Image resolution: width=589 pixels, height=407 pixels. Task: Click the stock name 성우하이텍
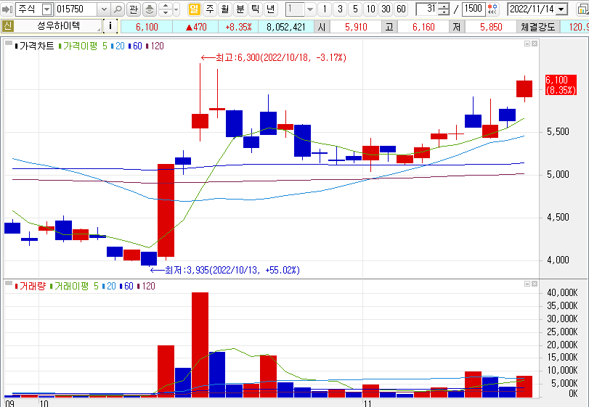tap(58, 27)
